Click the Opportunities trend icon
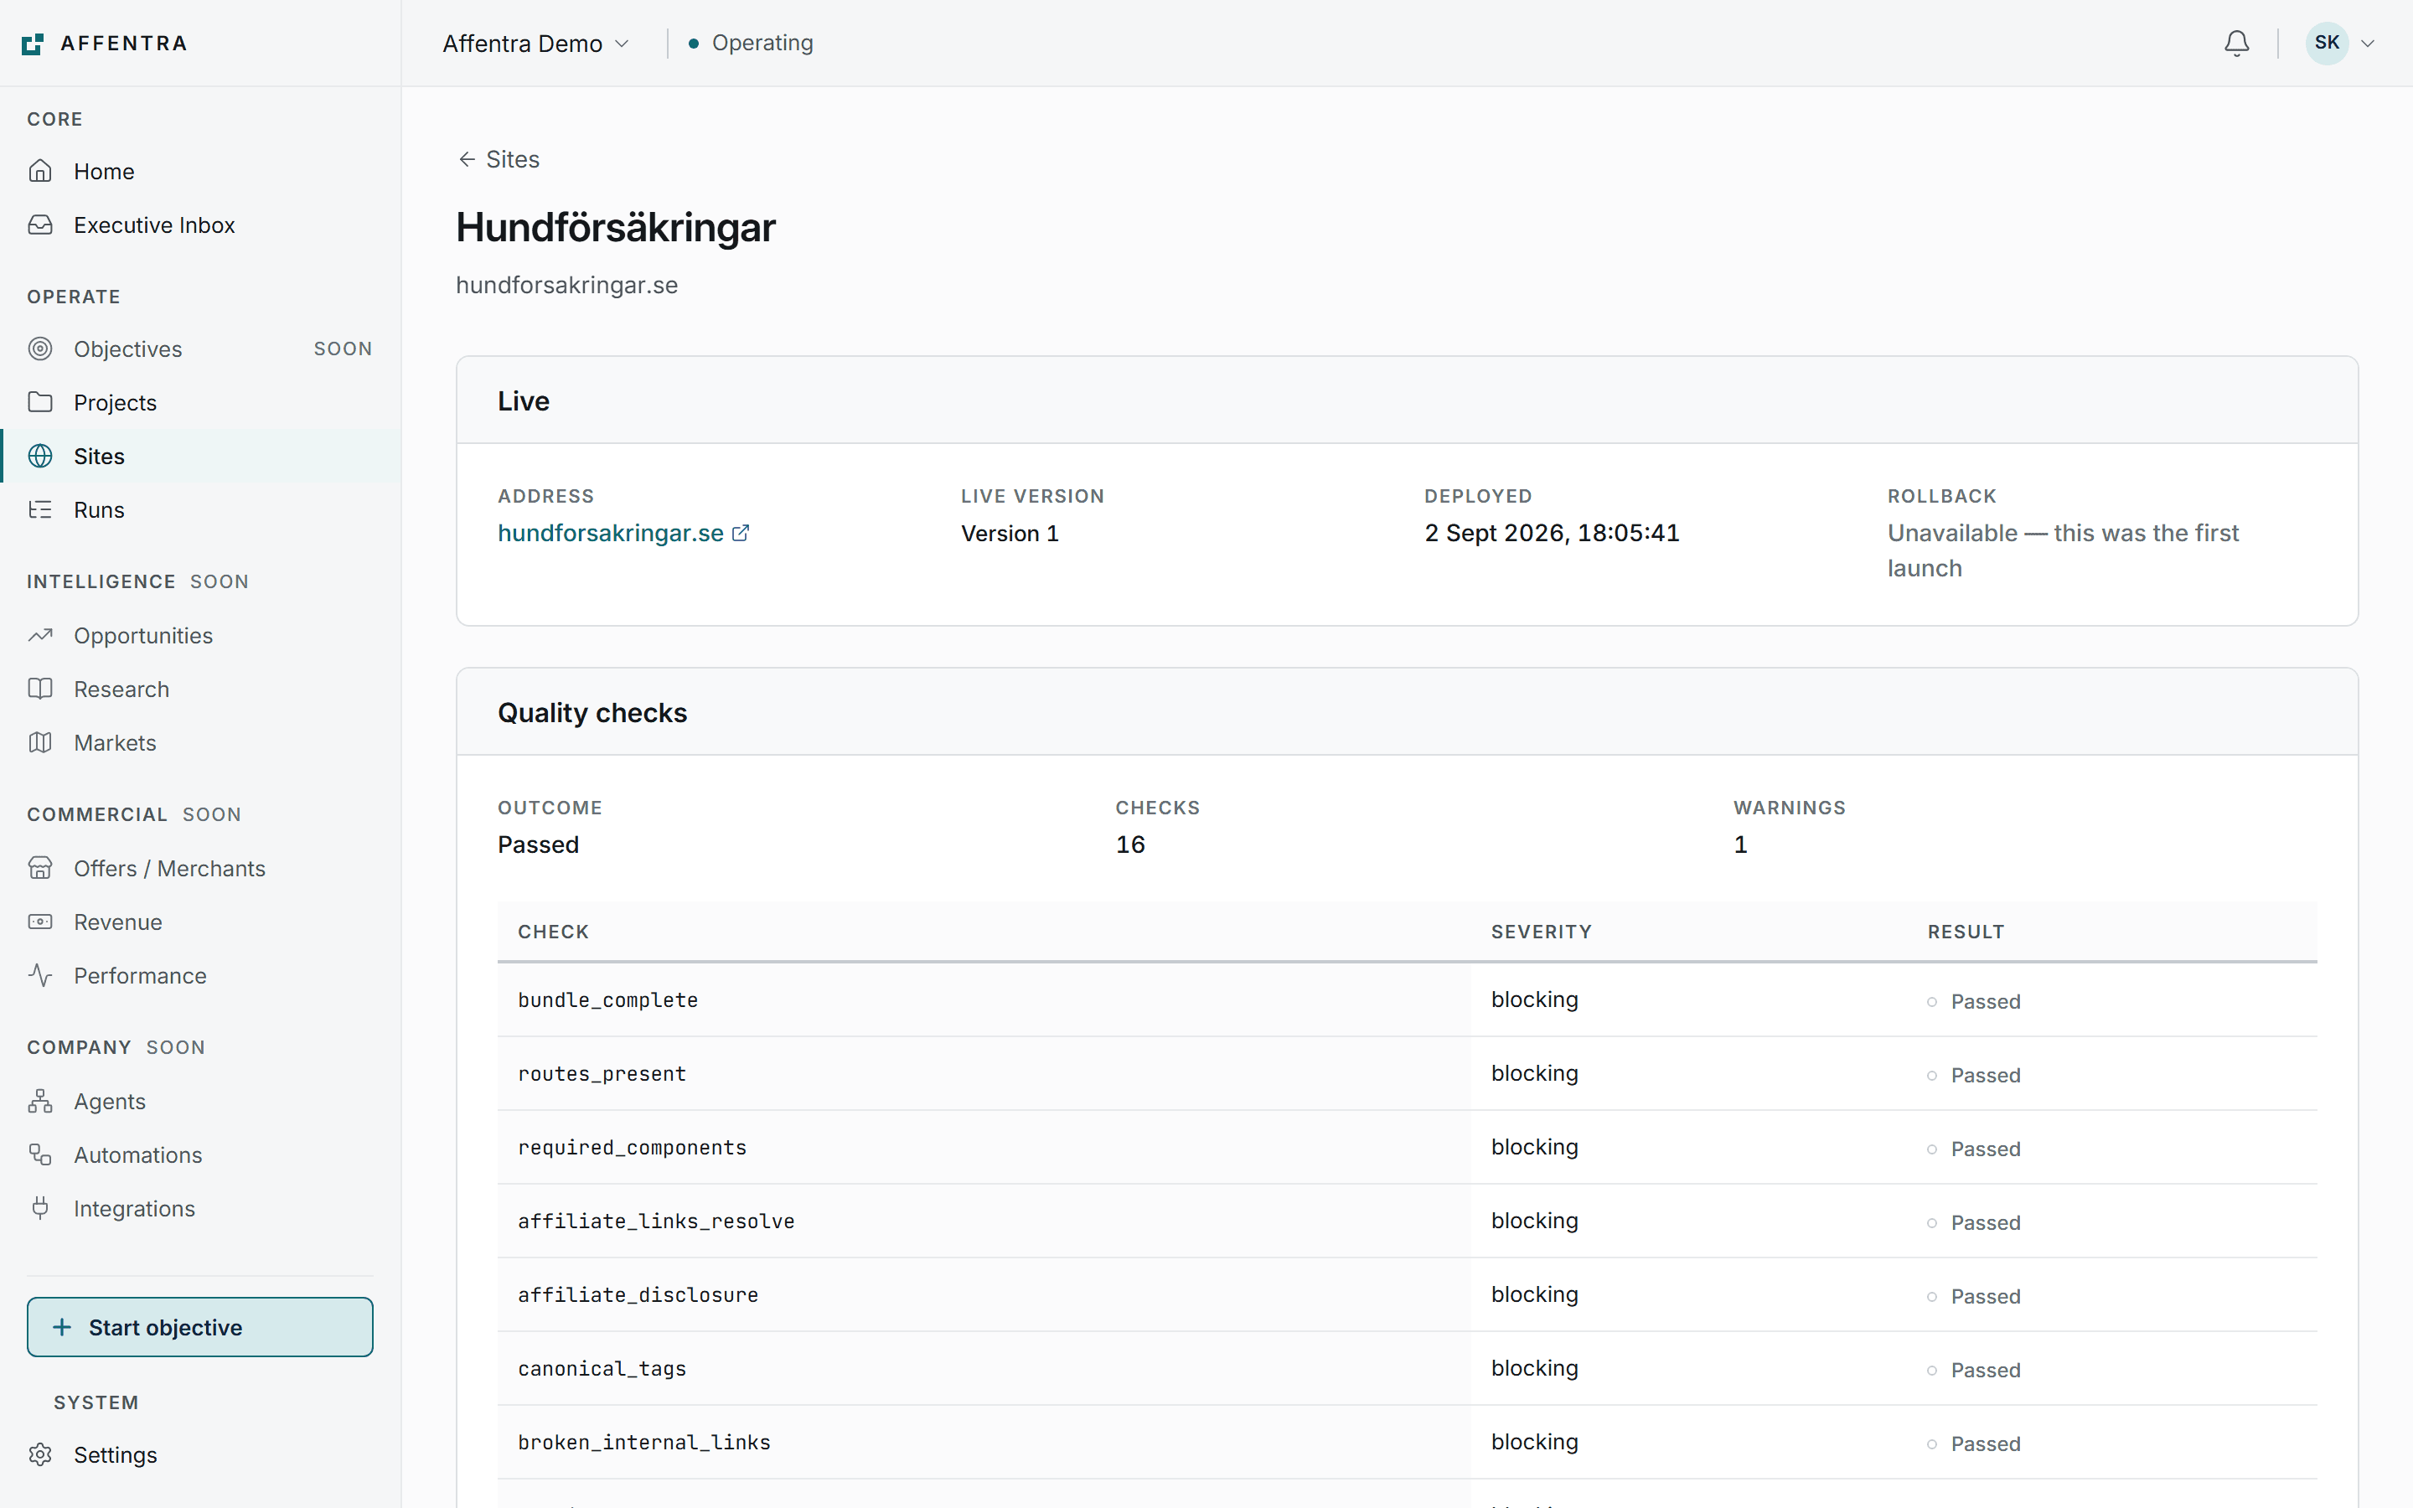 tap(40, 635)
